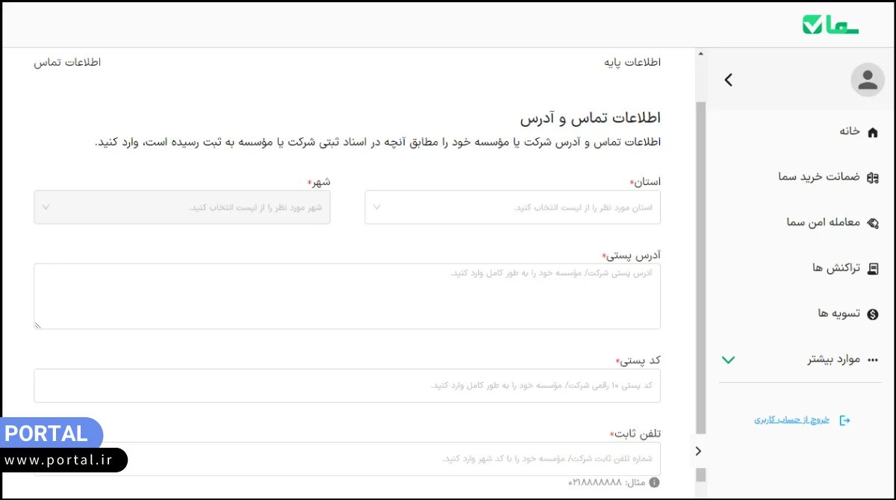Click the کد پستی postal code field

point(346,386)
